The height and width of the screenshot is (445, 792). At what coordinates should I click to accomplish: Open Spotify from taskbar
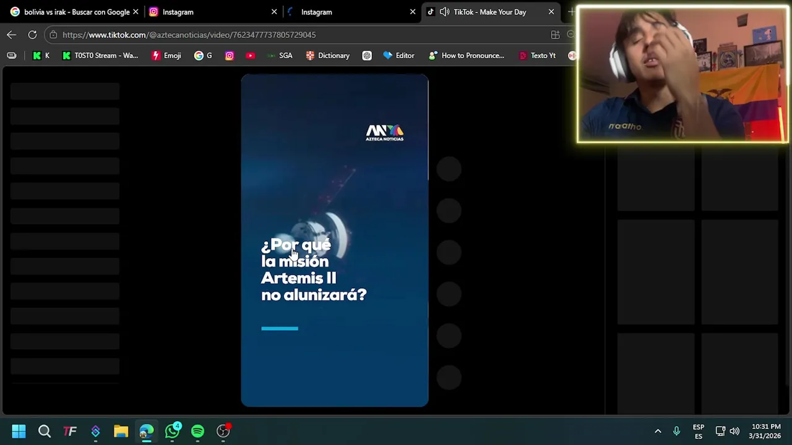click(x=197, y=431)
